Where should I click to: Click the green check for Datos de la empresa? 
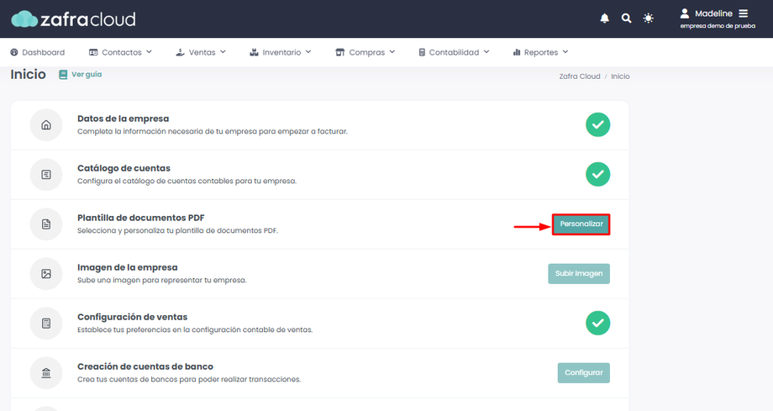point(597,125)
